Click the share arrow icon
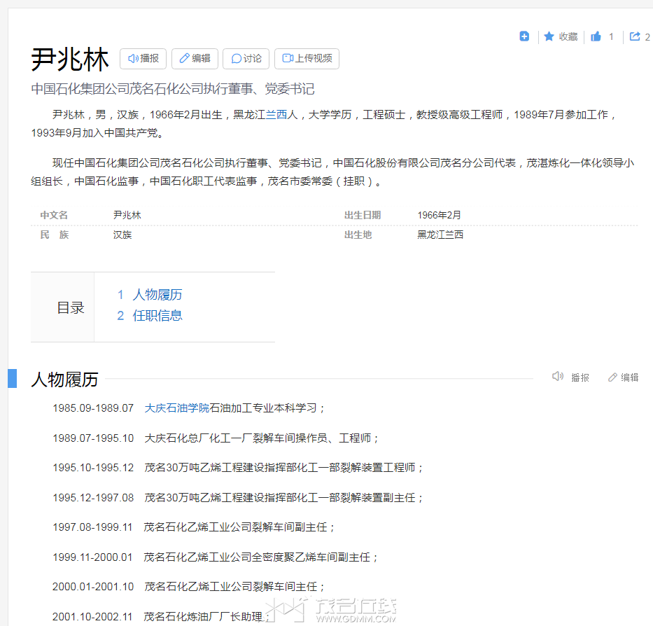 click(635, 36)
